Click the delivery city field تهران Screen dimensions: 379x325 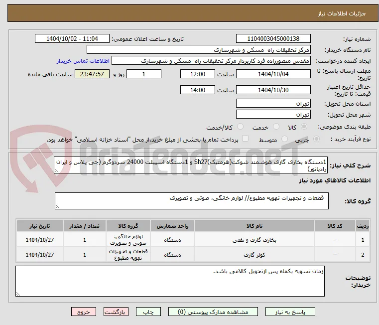click(x=273, y=114)
